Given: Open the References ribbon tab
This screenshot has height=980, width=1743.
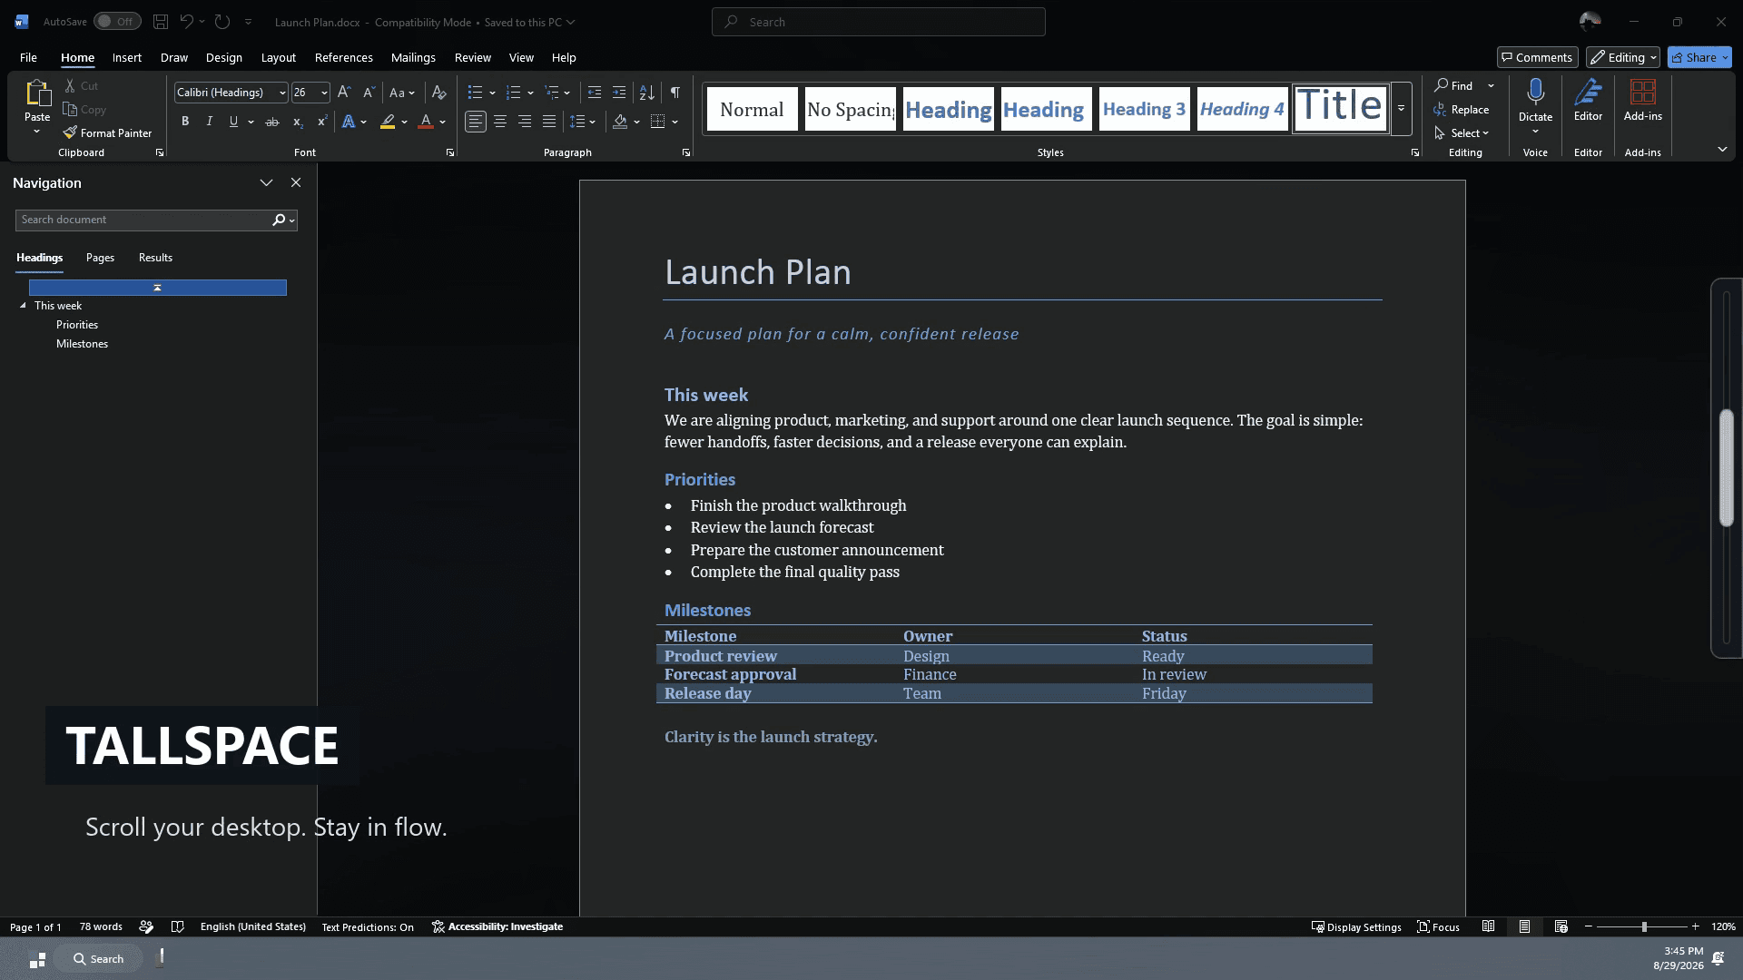Looking at the screenshot, I should click(x=343, y=57).
